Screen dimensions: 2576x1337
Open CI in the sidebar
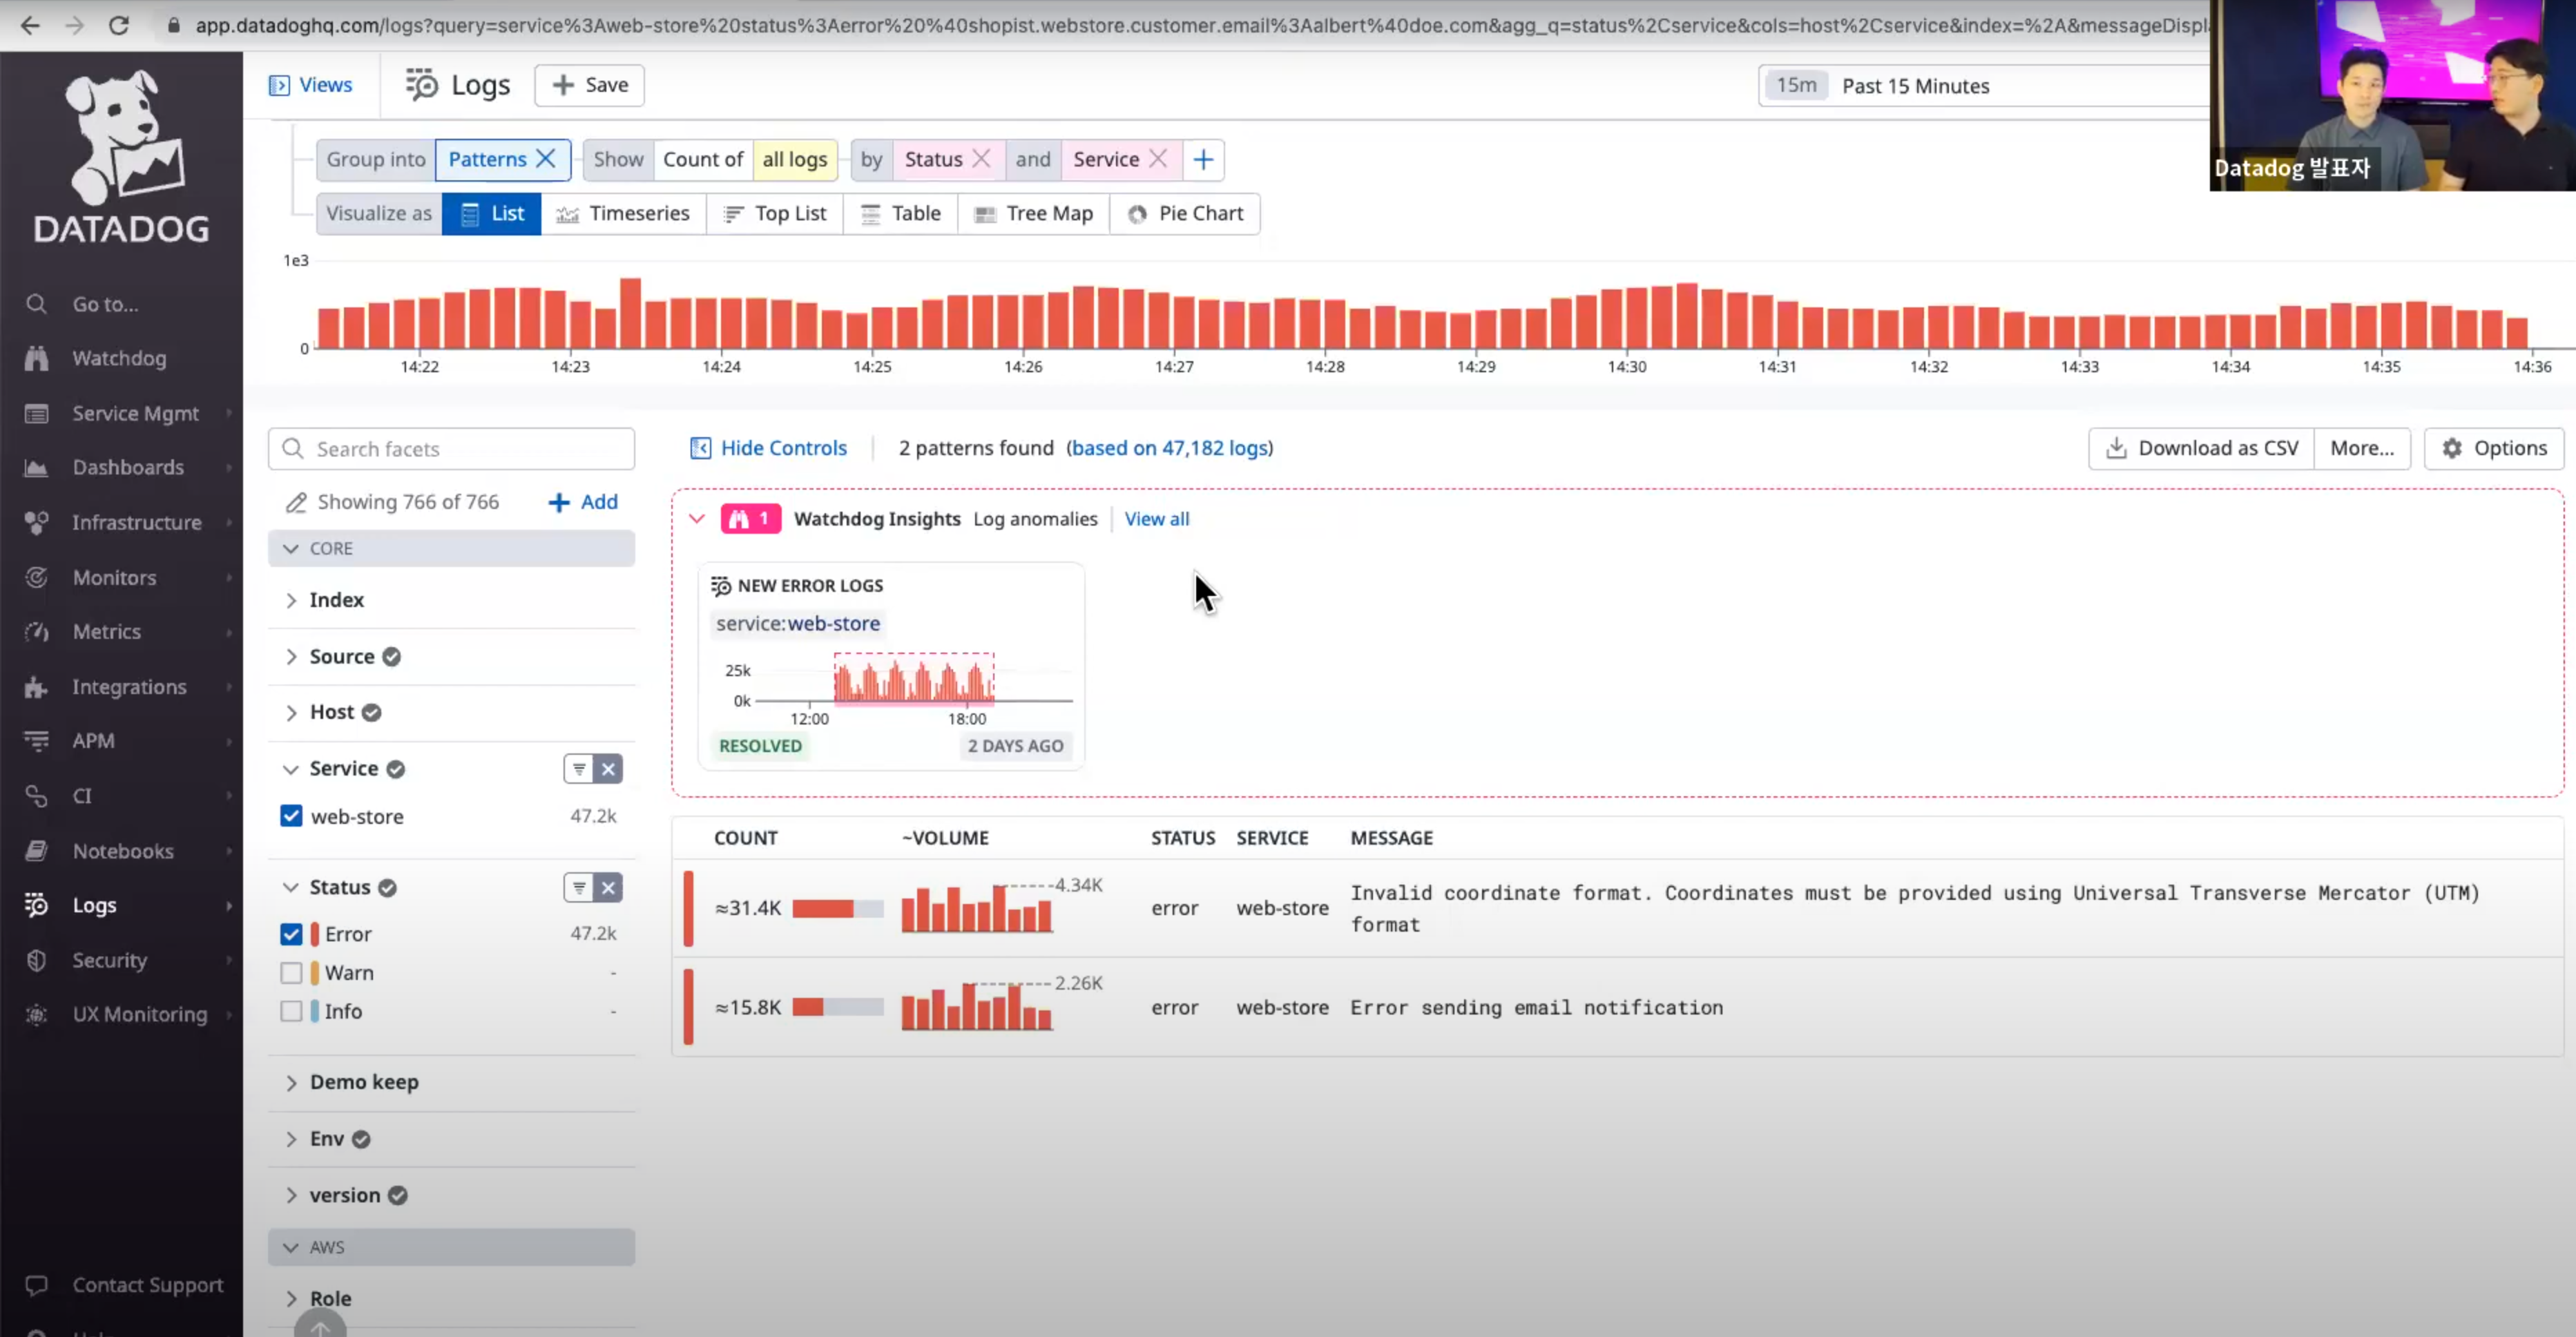click(x=82, y=795)
